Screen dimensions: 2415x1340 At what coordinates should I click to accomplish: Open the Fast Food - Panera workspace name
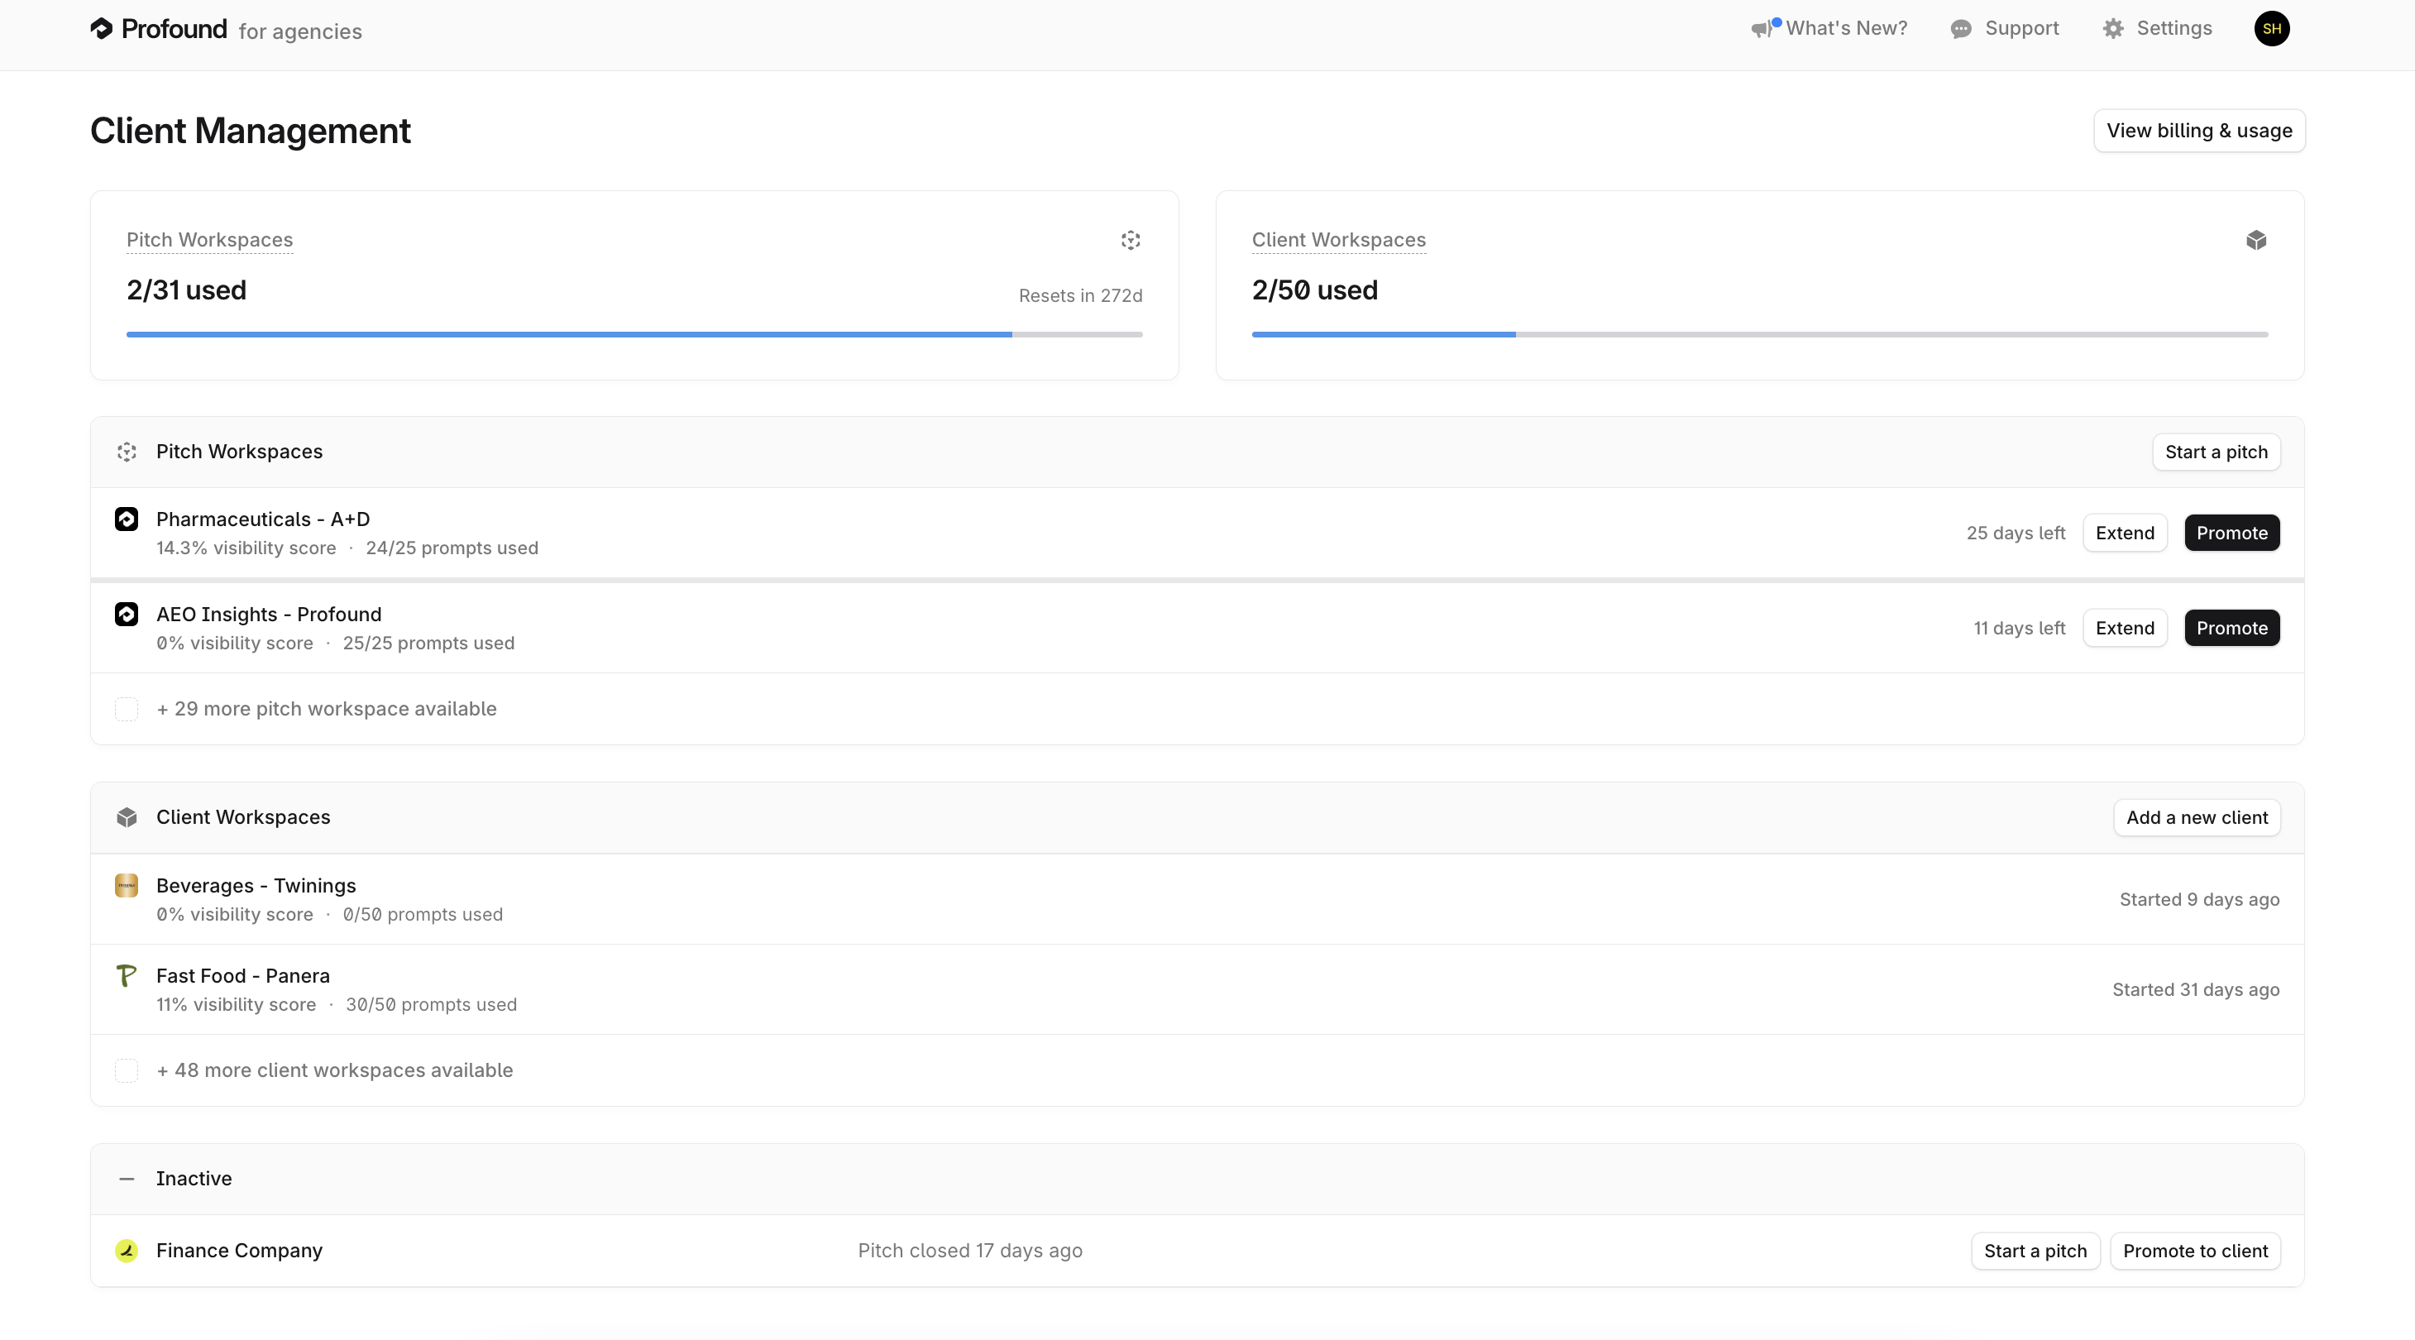pyautogui.click(x=243, y=976)
